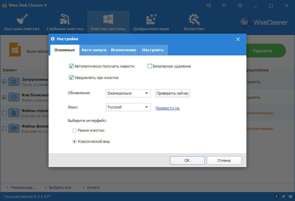Open Ассистент gear-wrench icon
Image resolution: width=295 pixels, height=201 pixels.
(x=194, y=19)
